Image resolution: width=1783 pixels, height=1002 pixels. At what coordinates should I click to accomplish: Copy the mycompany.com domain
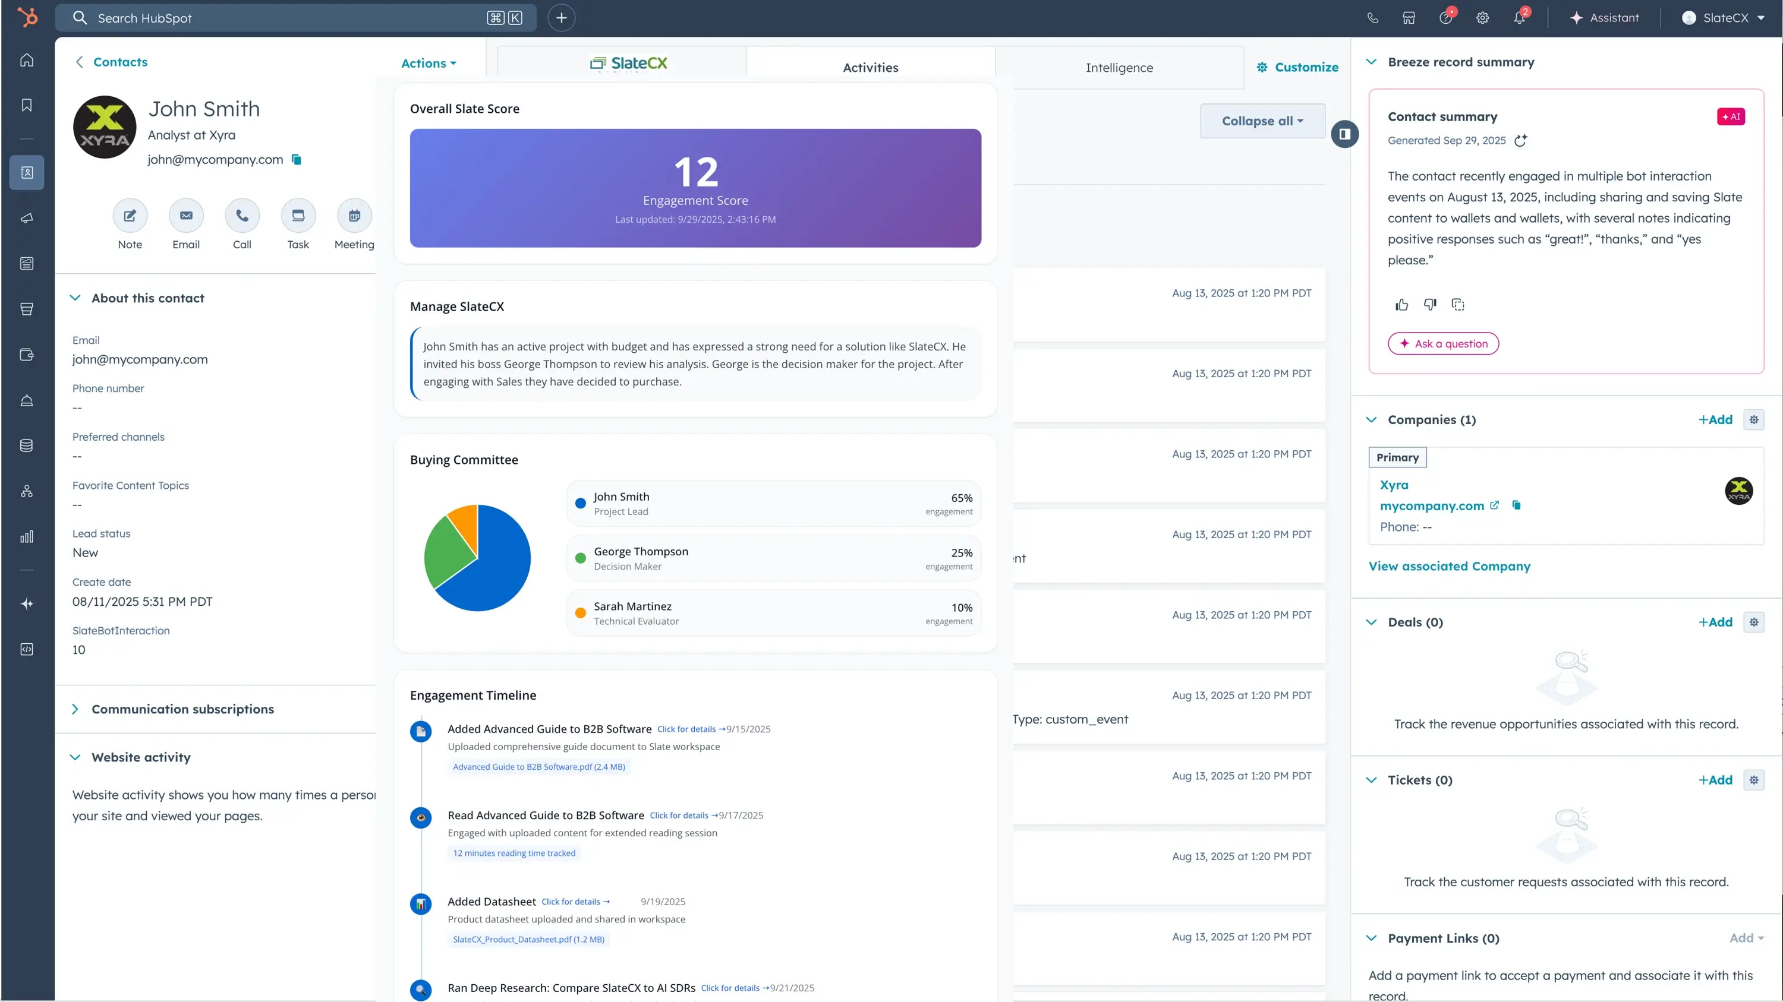[1517, 505]
